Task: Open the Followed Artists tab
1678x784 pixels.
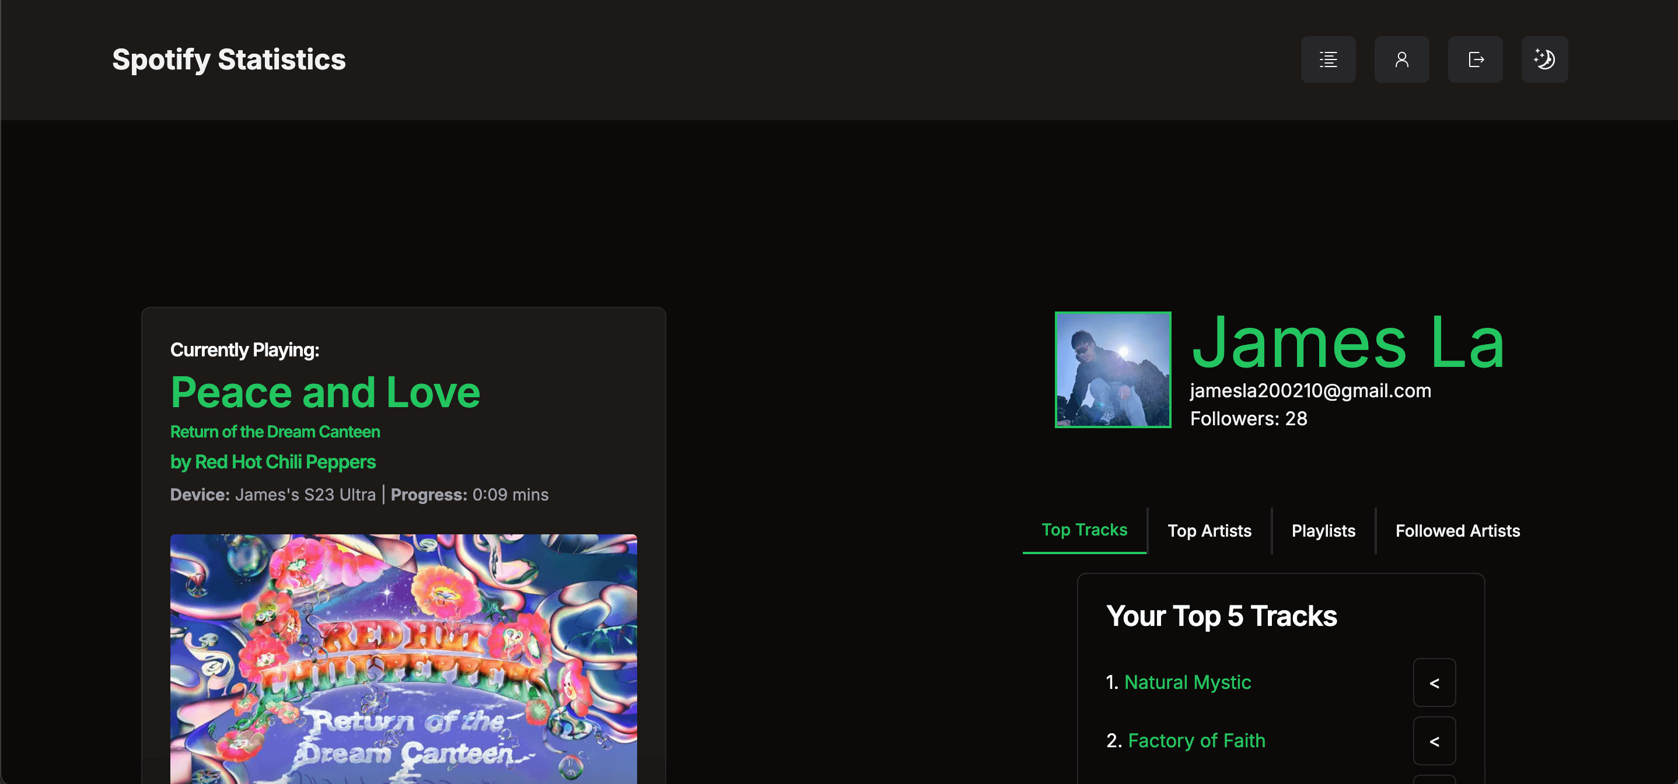Action: pos(1457,531)
